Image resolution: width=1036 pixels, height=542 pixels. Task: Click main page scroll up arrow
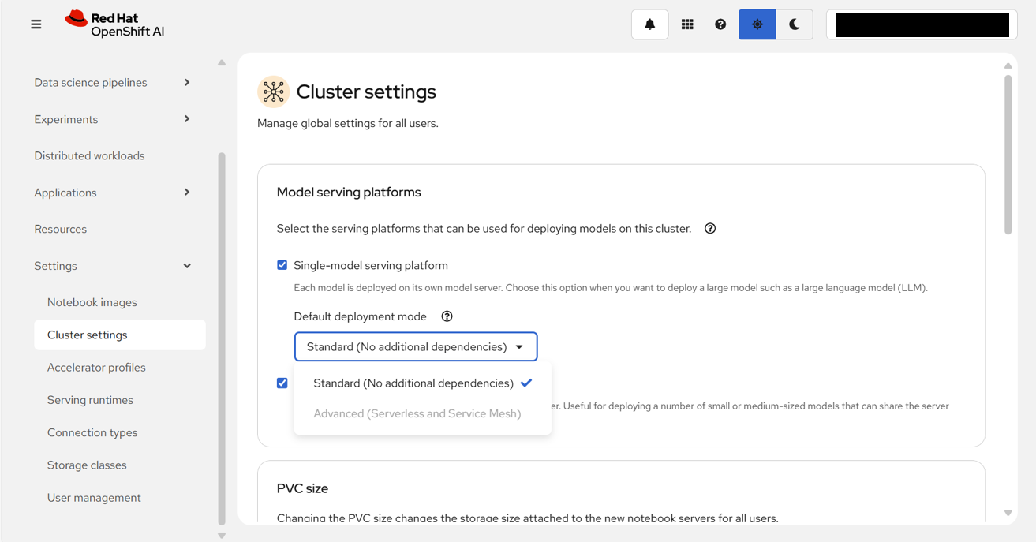(x=1008, y=66)
